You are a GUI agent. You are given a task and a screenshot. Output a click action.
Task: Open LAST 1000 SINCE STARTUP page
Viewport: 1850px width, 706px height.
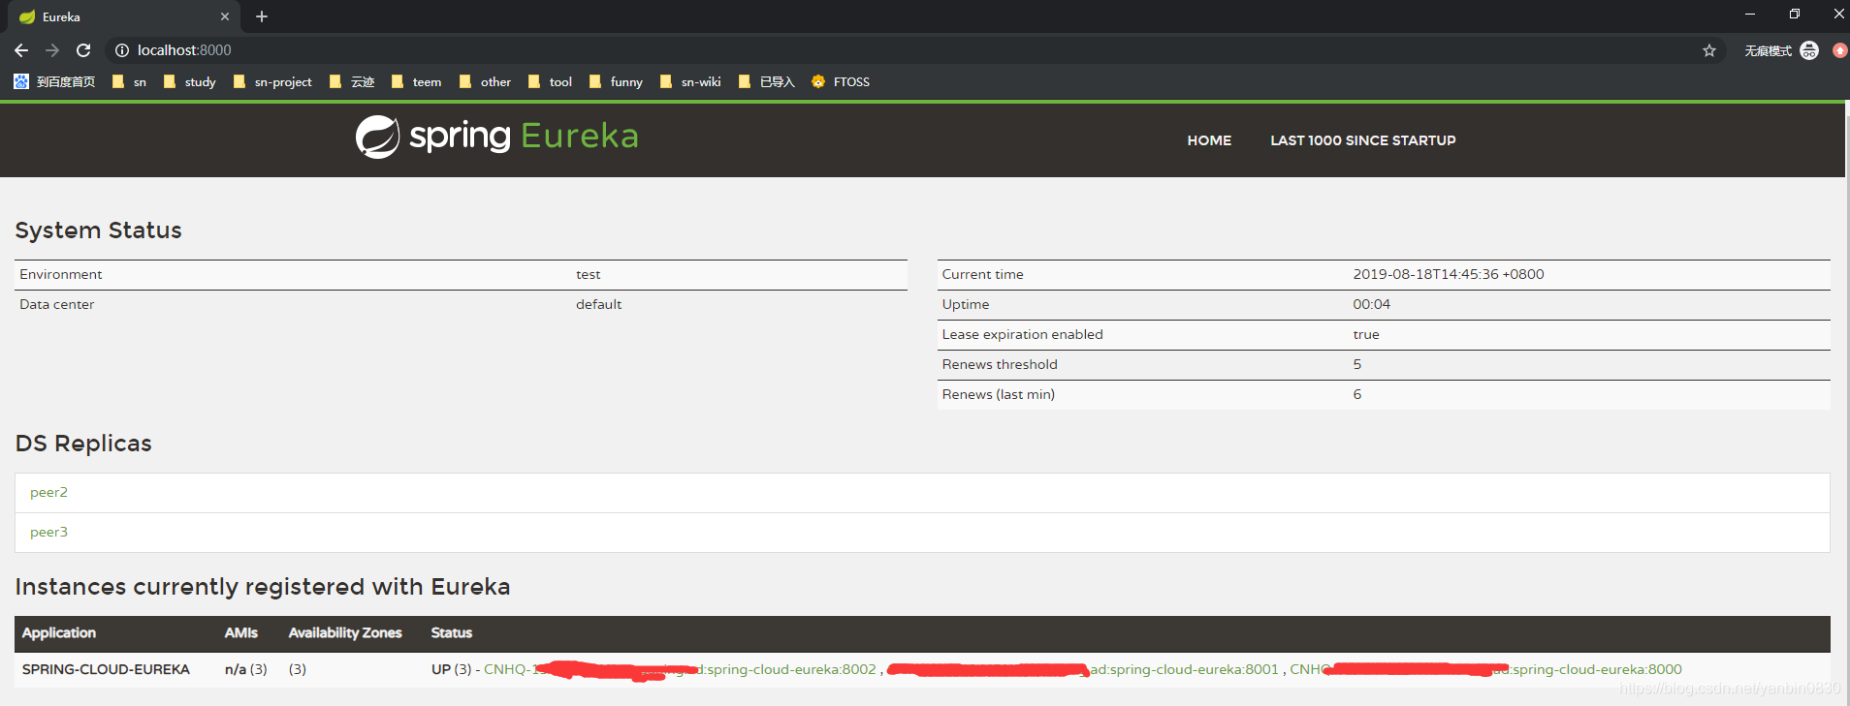point(1363,140)
